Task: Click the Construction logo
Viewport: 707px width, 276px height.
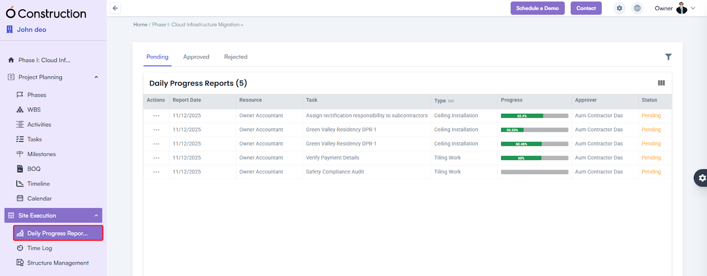Action: 46,13
